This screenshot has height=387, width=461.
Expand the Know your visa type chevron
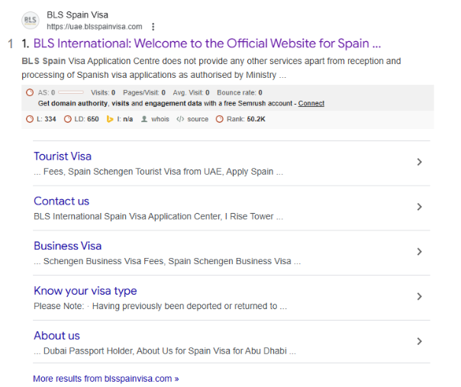pyautogui.click(x=420, y=296)
